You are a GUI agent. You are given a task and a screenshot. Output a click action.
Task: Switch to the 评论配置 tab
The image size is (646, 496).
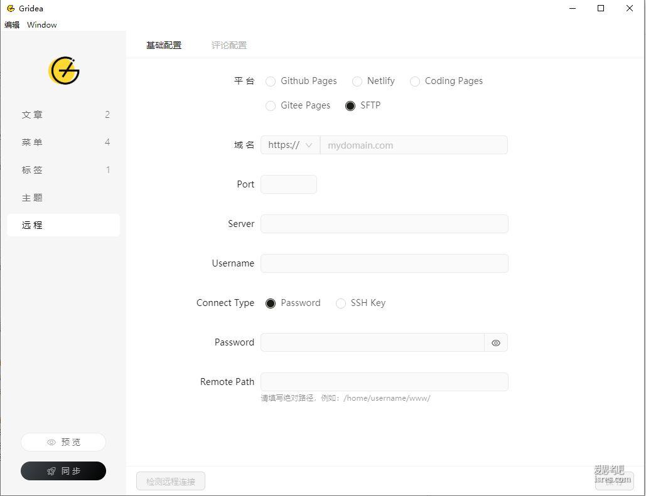click(229, 45)
